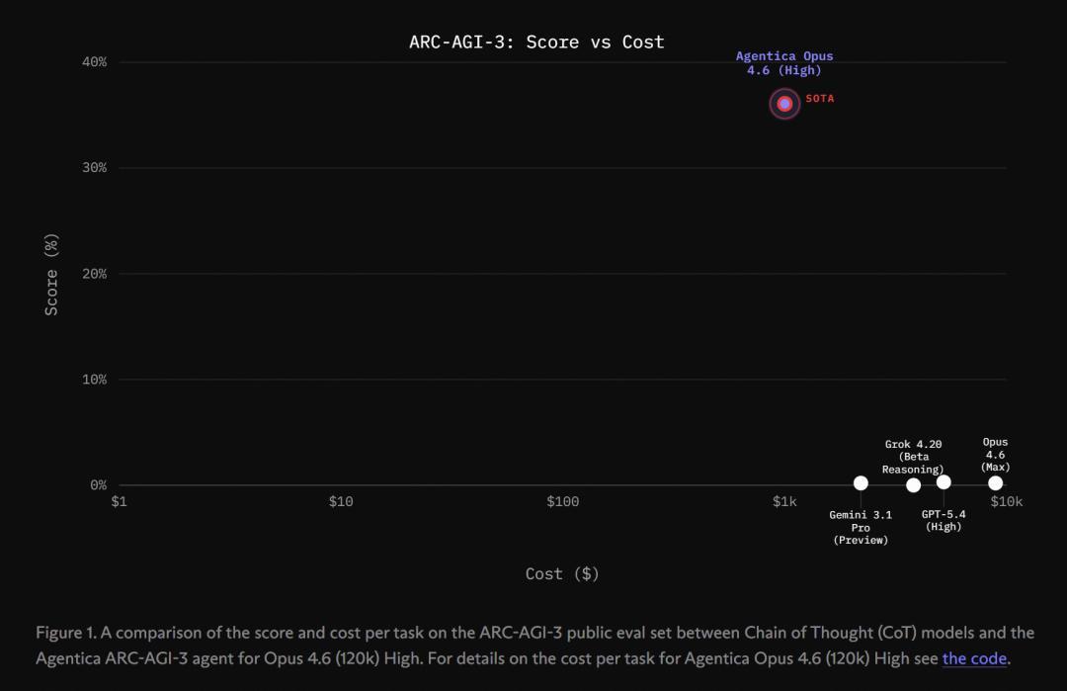Click the "Score (%)" y-axis title
This screenshot has width=1067, height=691.
click(x=51, y=274)
